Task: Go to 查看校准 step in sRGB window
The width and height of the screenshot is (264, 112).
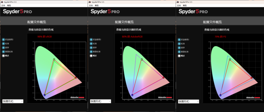Action: 7,52
